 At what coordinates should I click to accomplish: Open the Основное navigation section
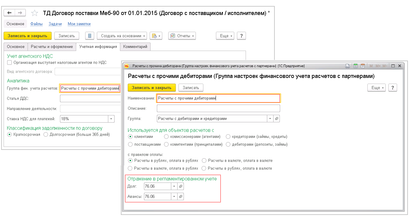click(x=16, y=24)
